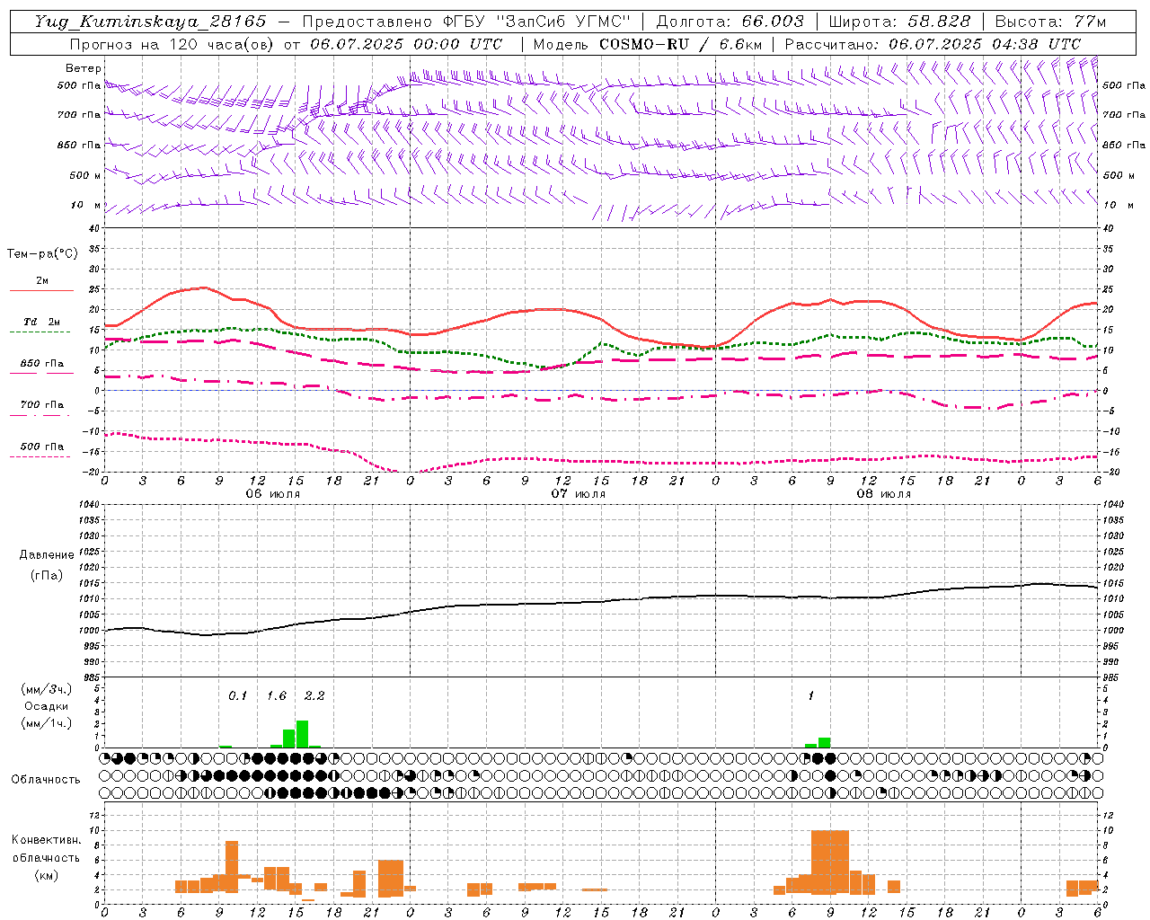1150x920 pixels.
Task: Click the (мм/1ч.) precipitation unit label
Action: click(x=46, y=723)
